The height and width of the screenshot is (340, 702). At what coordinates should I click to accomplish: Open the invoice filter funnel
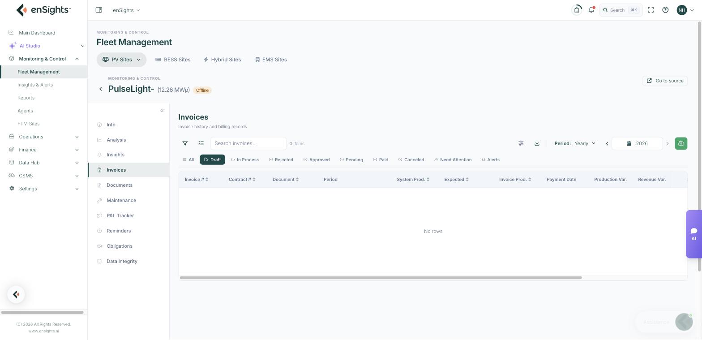pyautogui.click(x=185, y=143)
